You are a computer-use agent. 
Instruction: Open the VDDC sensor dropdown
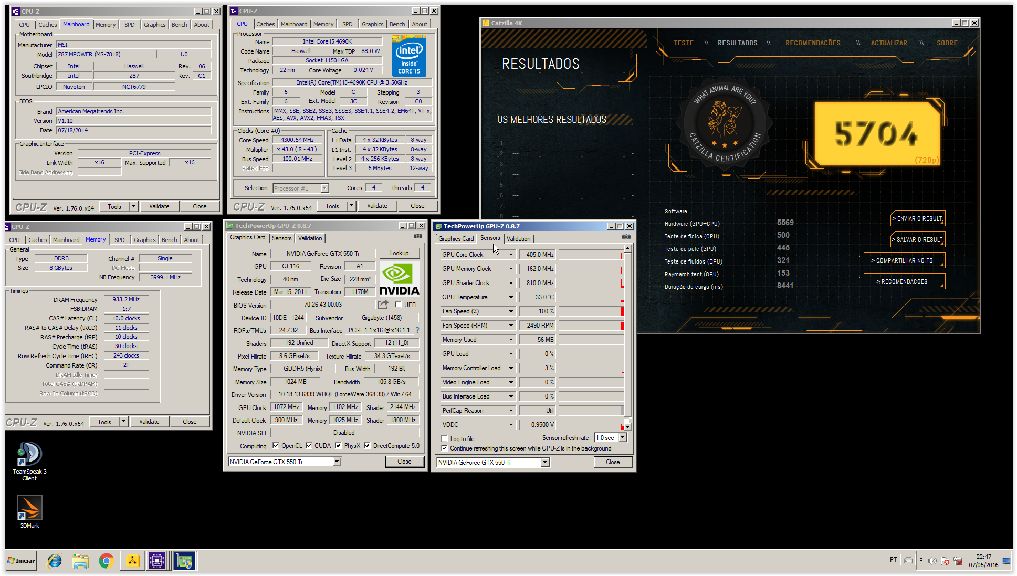(511, 425)
